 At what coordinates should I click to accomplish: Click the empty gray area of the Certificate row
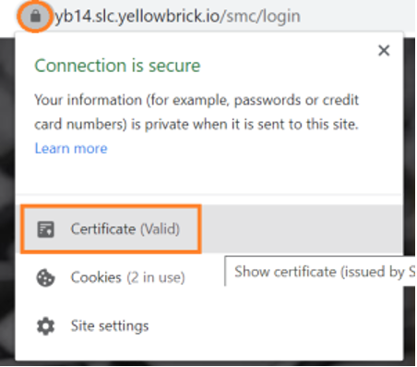[302, 229]
